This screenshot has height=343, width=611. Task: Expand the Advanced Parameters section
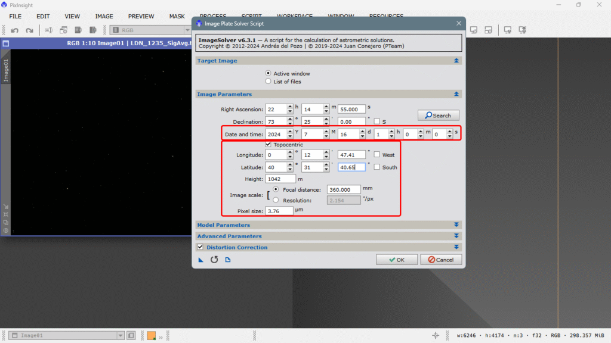[456, 236]
